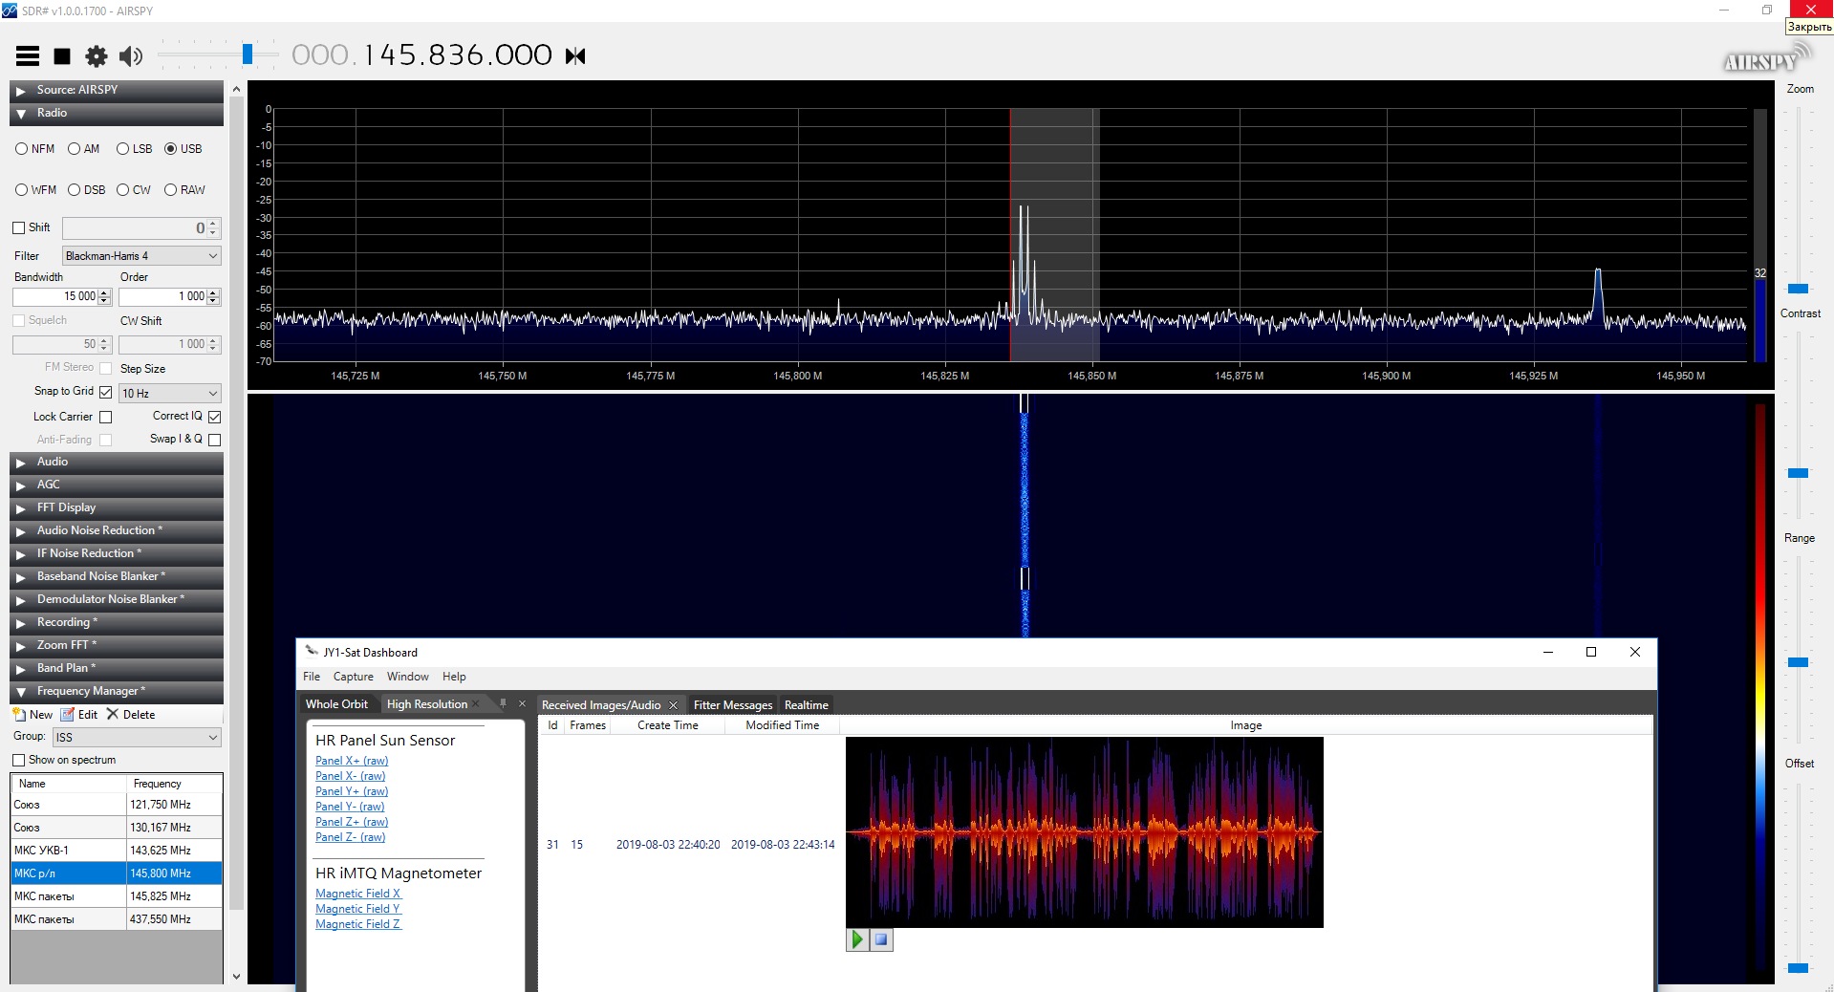Open the Group dropdown showing ISS
Image resolution: width=1834 pixels, height=992 pixels.
[137, 738]
